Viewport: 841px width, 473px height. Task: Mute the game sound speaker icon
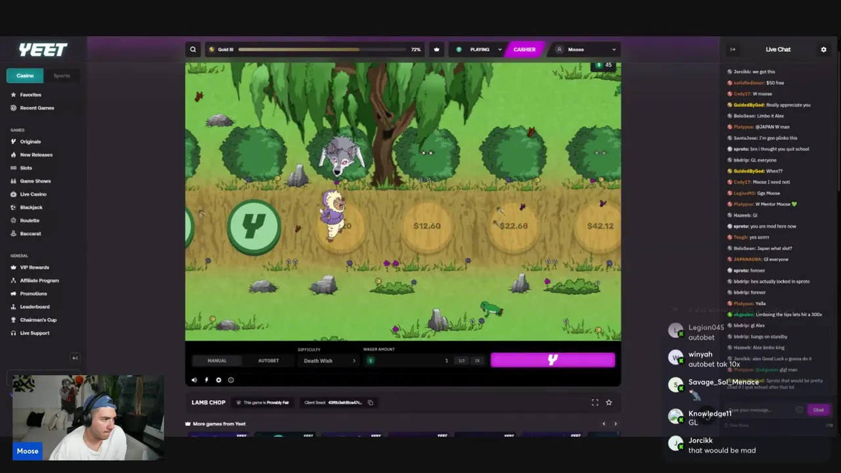pyautogui.click(x=194, y=380)
